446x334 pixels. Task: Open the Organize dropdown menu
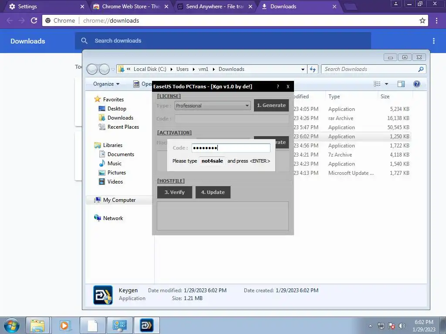point(106,84)
